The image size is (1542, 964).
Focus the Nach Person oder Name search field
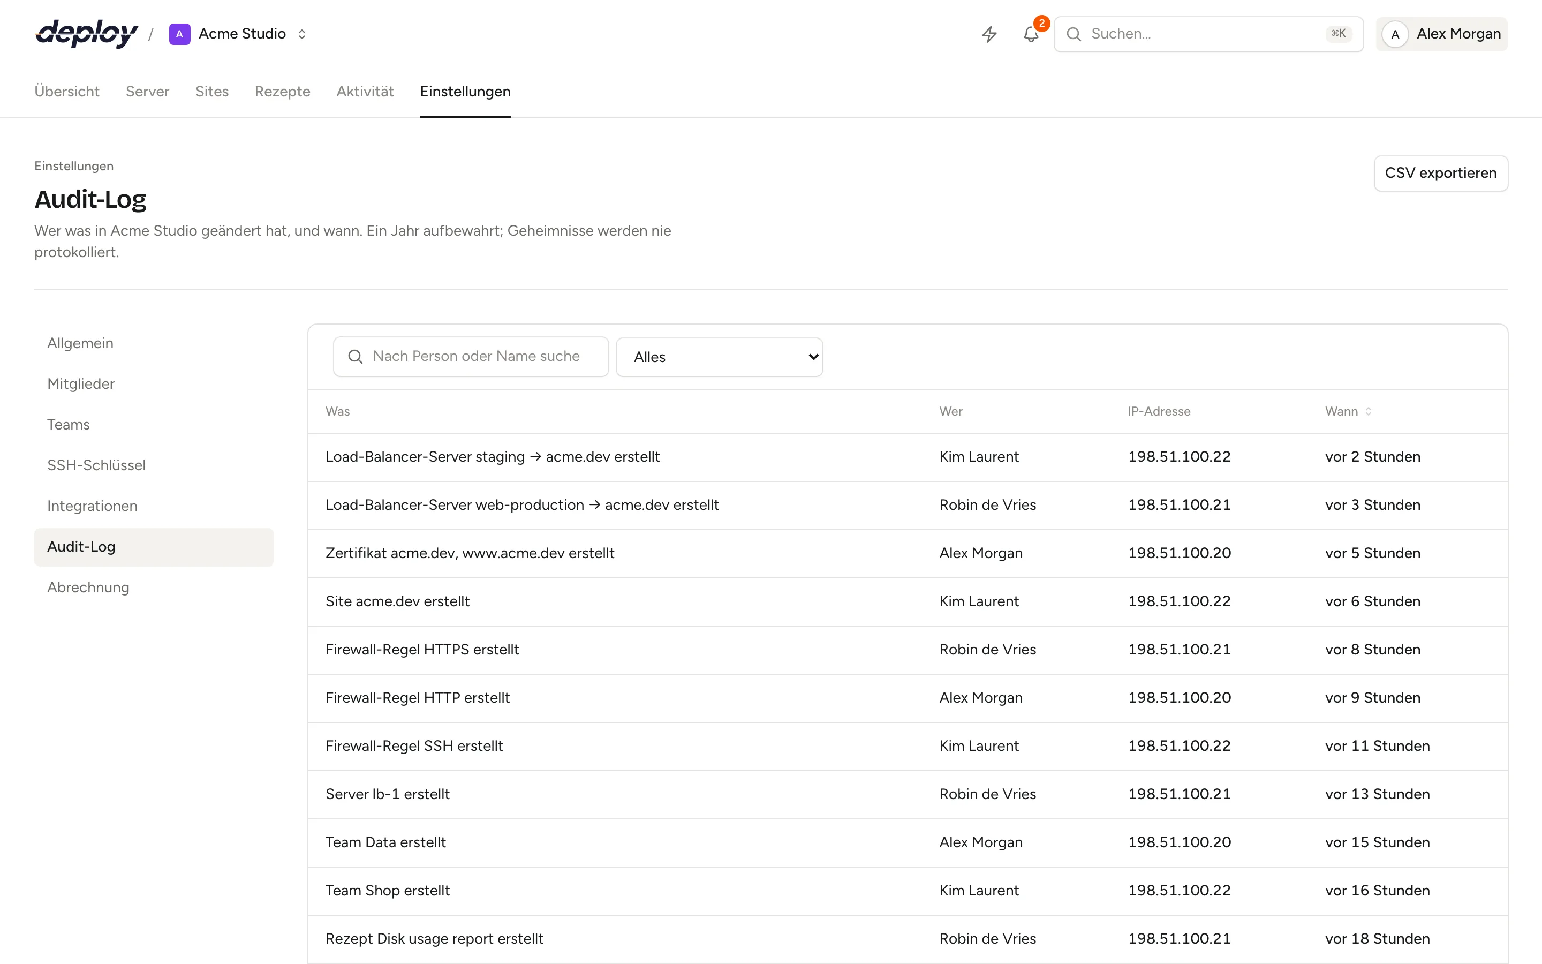pos(471,356)
